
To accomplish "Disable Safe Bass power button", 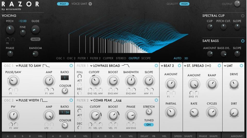I will click(x=243, y=41).
